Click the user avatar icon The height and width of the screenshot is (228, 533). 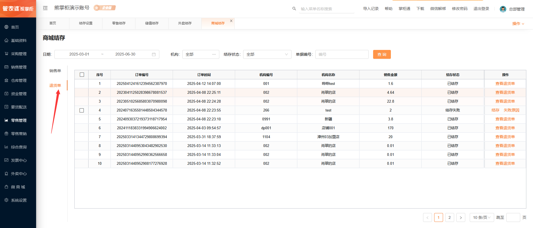[x=503, y=9]
